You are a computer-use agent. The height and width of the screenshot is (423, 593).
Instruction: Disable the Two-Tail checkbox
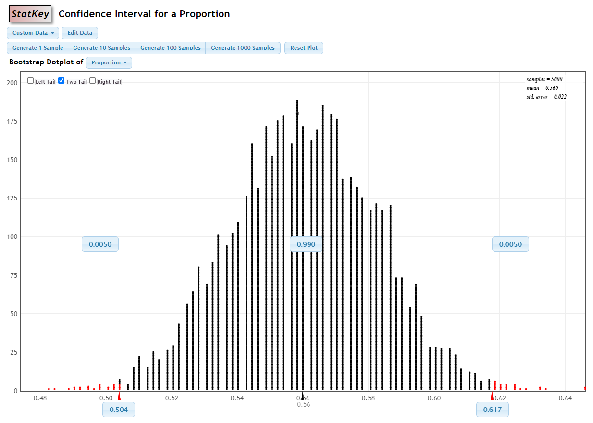(x=61, y=80)
